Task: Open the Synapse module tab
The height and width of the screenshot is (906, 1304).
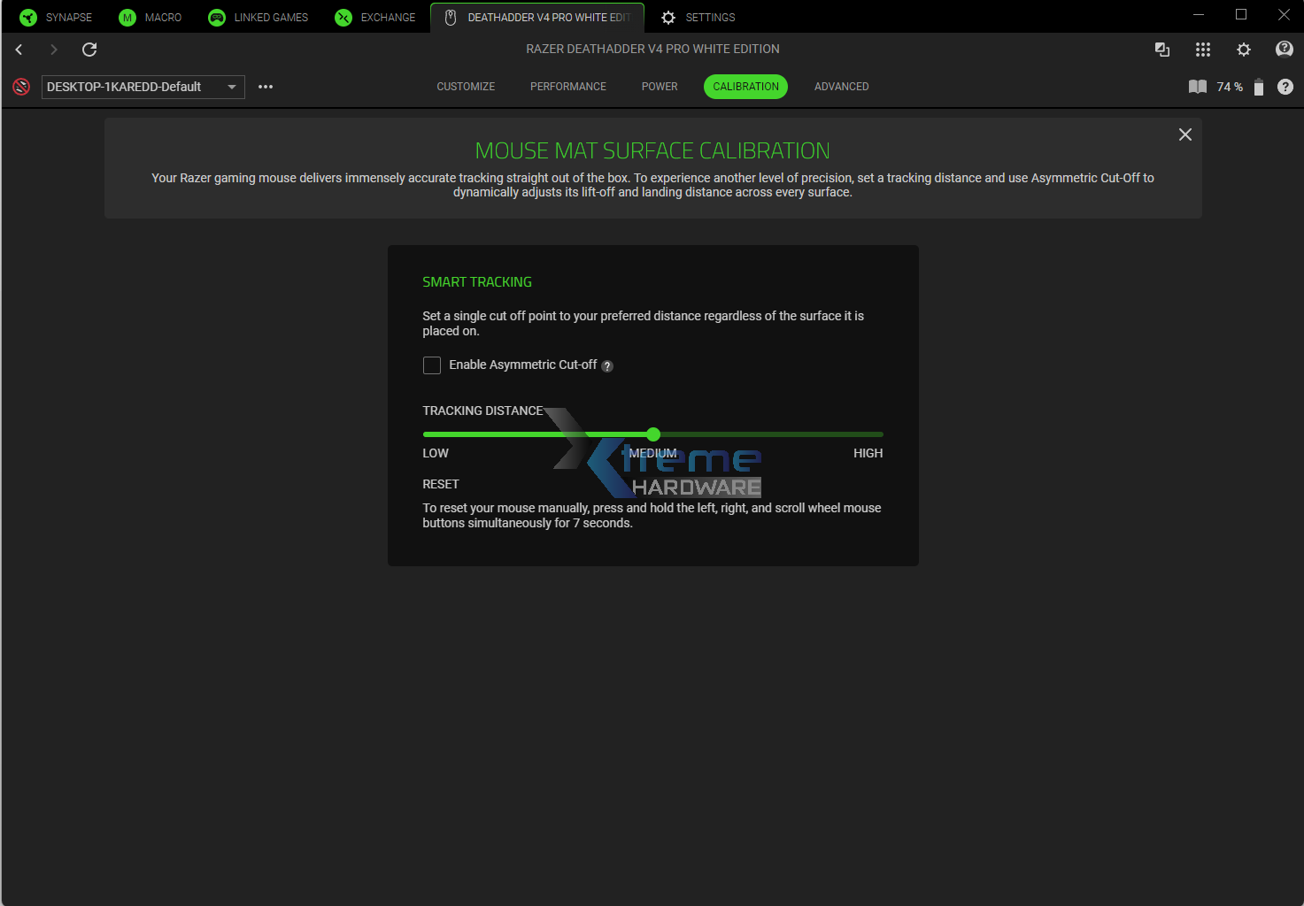Action: click(55, 17)
